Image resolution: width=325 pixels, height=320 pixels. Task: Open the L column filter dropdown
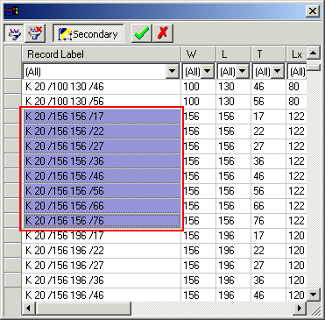tap(243, 71)
